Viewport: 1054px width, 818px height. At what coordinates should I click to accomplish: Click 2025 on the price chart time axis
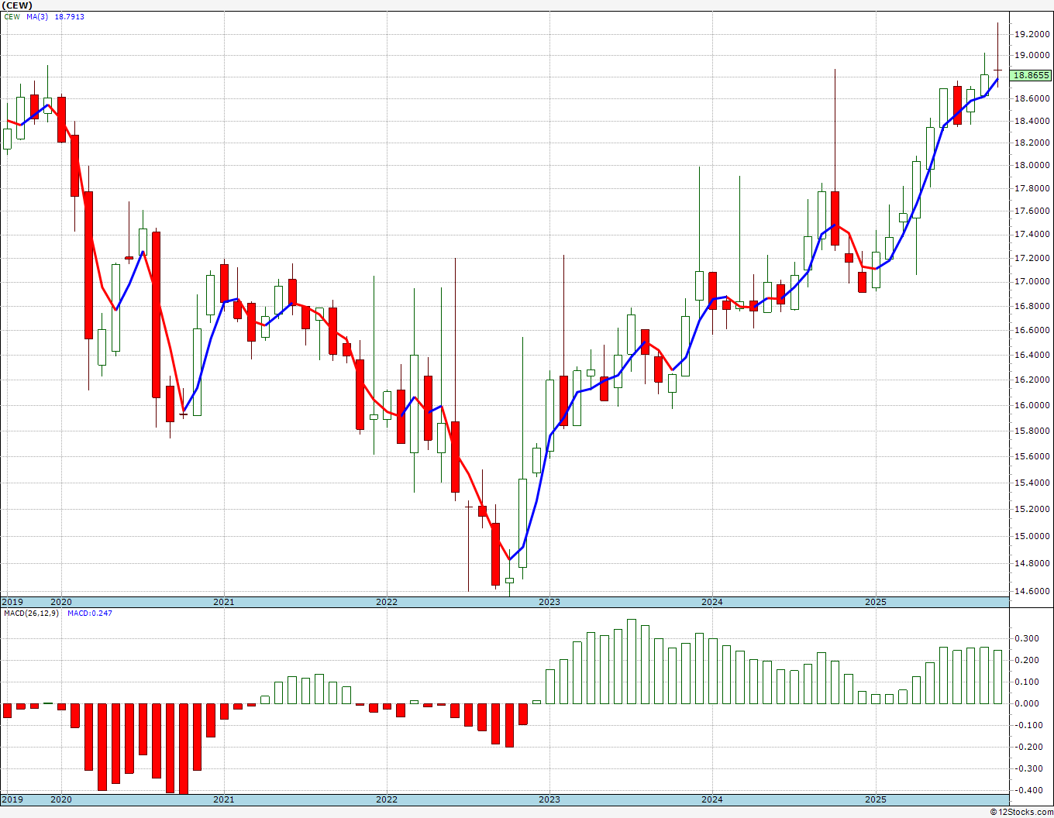point(876,602)
